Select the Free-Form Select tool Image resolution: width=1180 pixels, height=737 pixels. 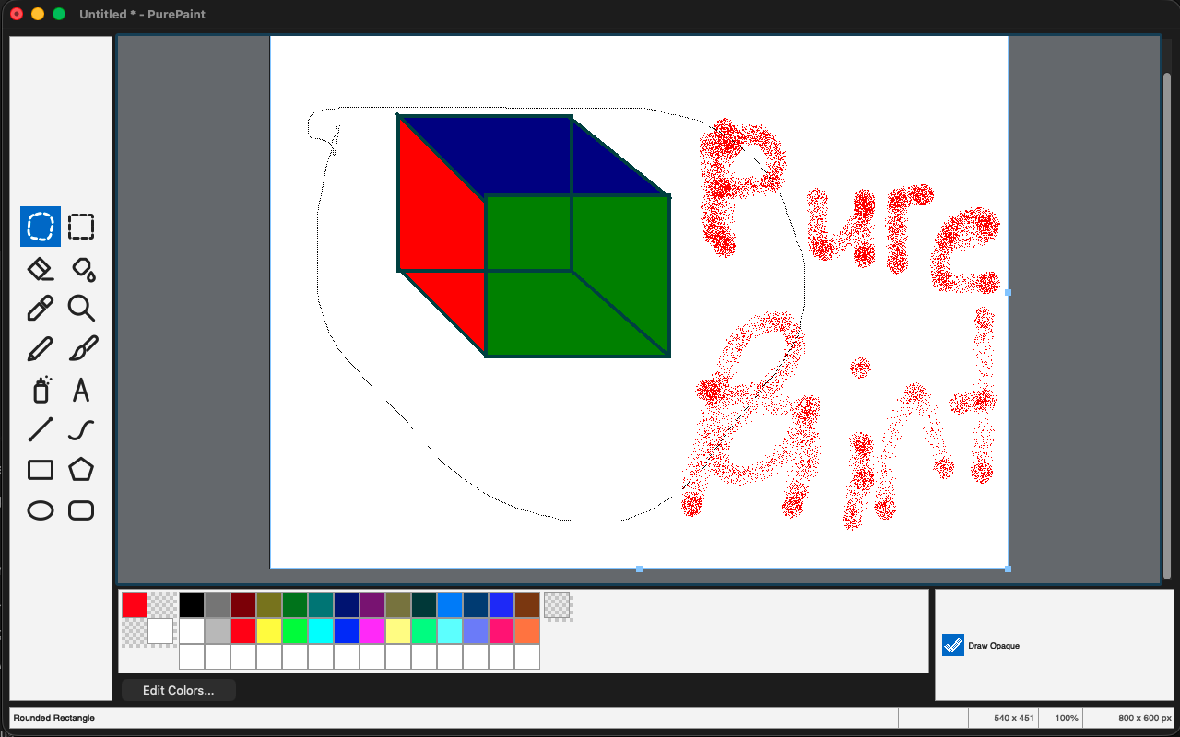(41, 227)
